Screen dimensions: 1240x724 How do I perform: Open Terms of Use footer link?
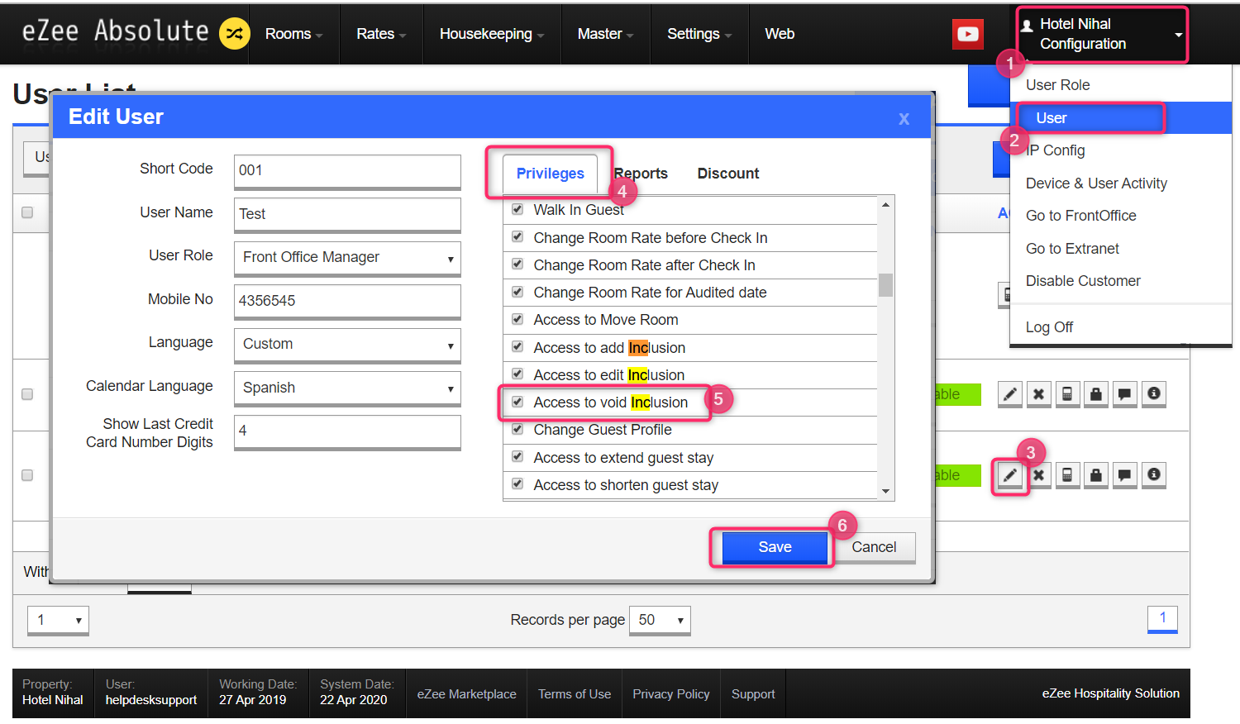[x=575, y=694]
